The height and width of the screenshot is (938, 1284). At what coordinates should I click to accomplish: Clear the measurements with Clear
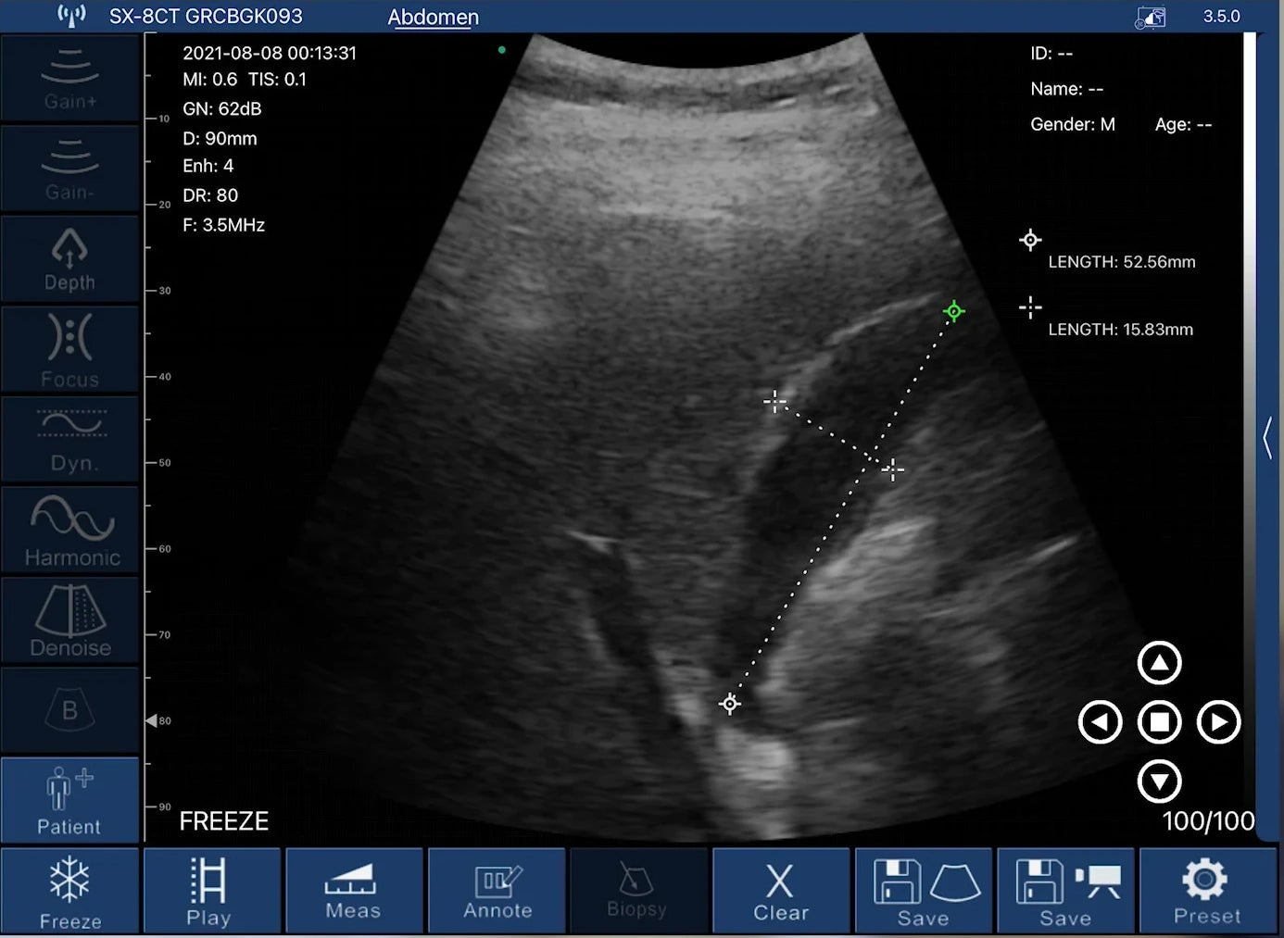(781, 891)
